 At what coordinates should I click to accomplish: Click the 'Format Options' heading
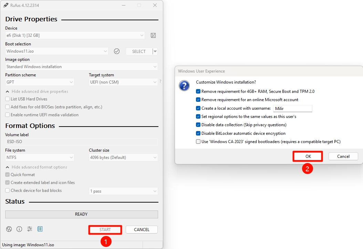tap(30, 126)
